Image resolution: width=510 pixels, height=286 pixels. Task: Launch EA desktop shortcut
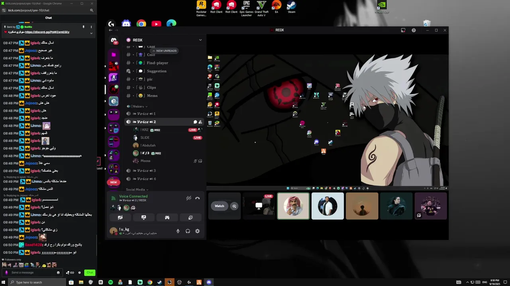point(277,7)
